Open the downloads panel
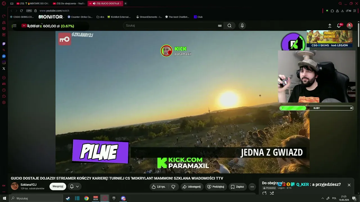This screenshot has height=202, width=360. click(x=342, y=11)
